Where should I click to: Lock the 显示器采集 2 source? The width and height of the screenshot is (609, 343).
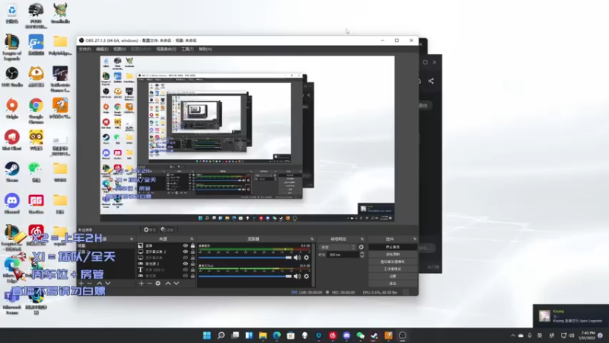[x=193, y=252]
